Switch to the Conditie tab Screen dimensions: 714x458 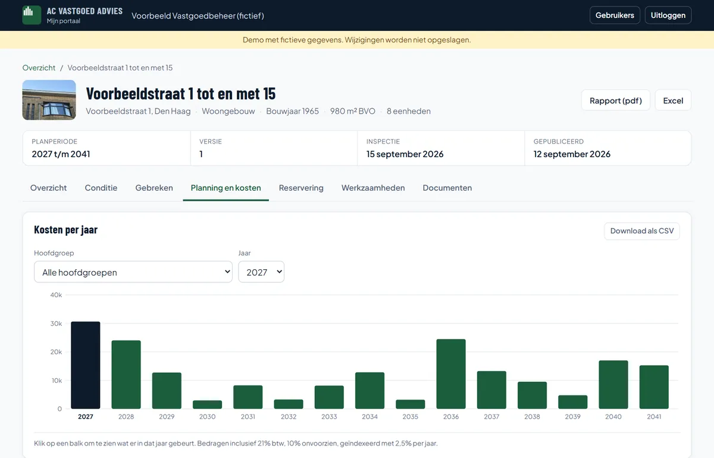click(101, 188)
